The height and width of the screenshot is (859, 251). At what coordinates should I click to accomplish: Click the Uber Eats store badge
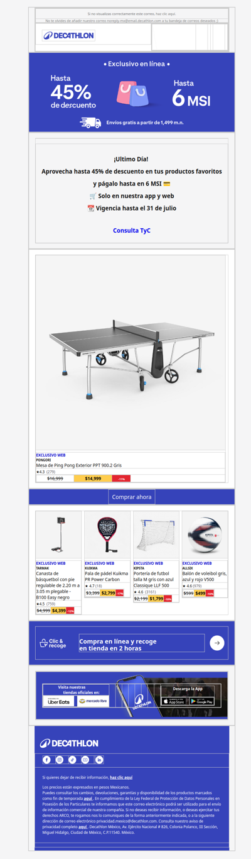(58, 701)
